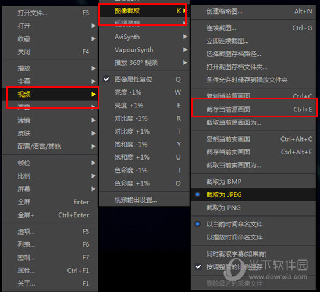
Task: Choose 截取为 PNG format
Action: 253,208
